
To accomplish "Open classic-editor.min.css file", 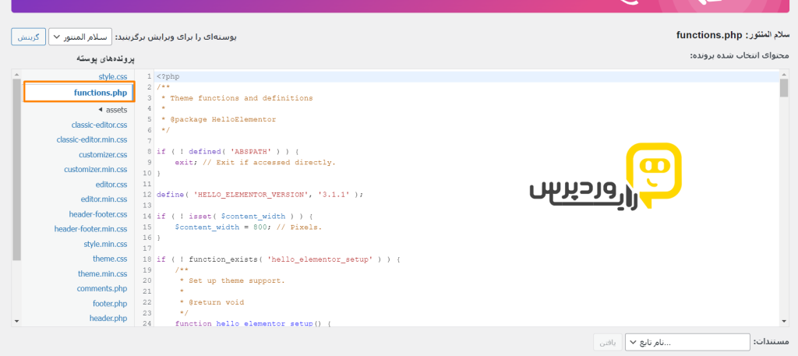I will tap(92, 139).
